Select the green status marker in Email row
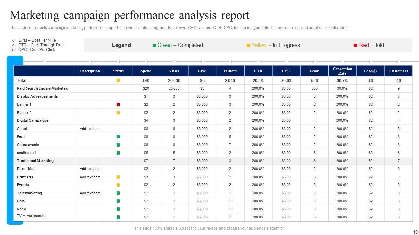Image resolution: width=419 pixels, height=235 pixels. pos(118,137)
